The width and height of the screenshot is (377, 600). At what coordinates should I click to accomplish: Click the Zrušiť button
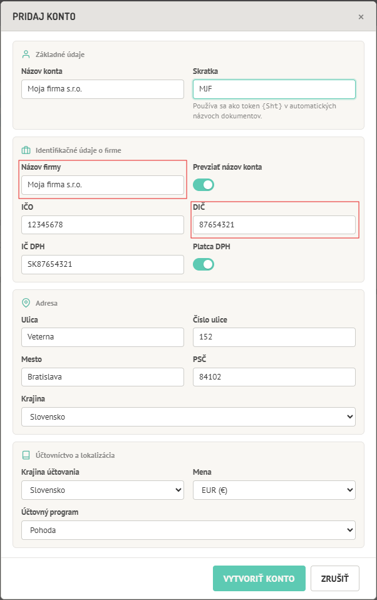[335, 578]
